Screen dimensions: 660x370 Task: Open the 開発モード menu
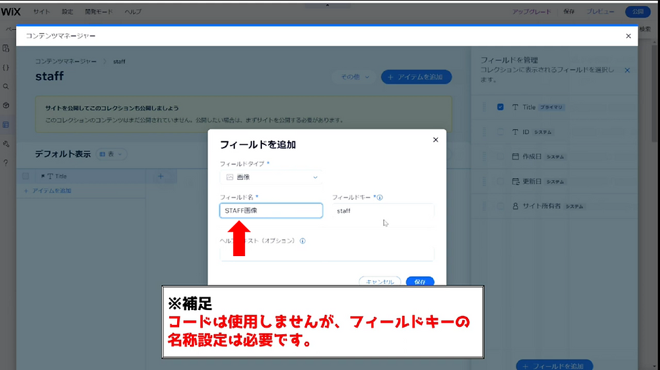click(98, 12)
